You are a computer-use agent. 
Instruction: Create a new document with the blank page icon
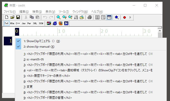tap(7, 17)
